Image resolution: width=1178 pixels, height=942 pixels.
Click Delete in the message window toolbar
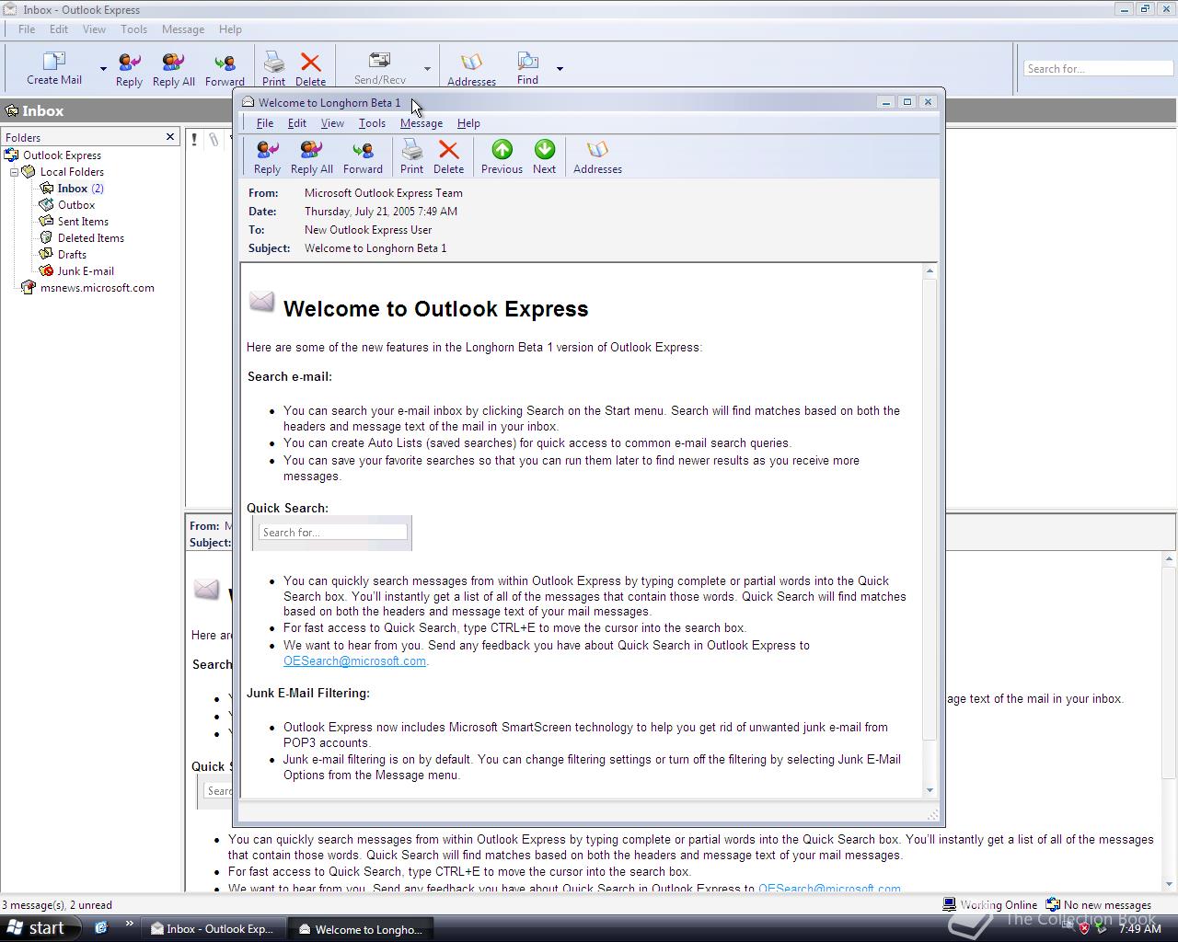click(x=448, y=156)
